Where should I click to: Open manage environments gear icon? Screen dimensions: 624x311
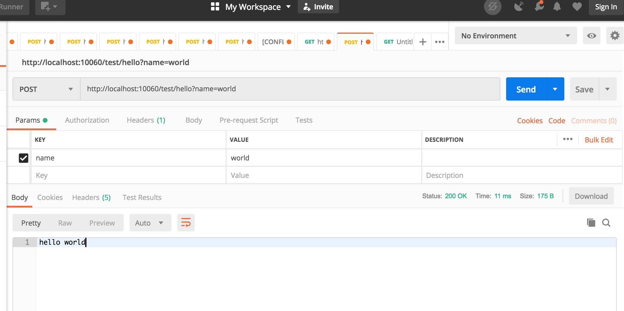pos(615,36)
